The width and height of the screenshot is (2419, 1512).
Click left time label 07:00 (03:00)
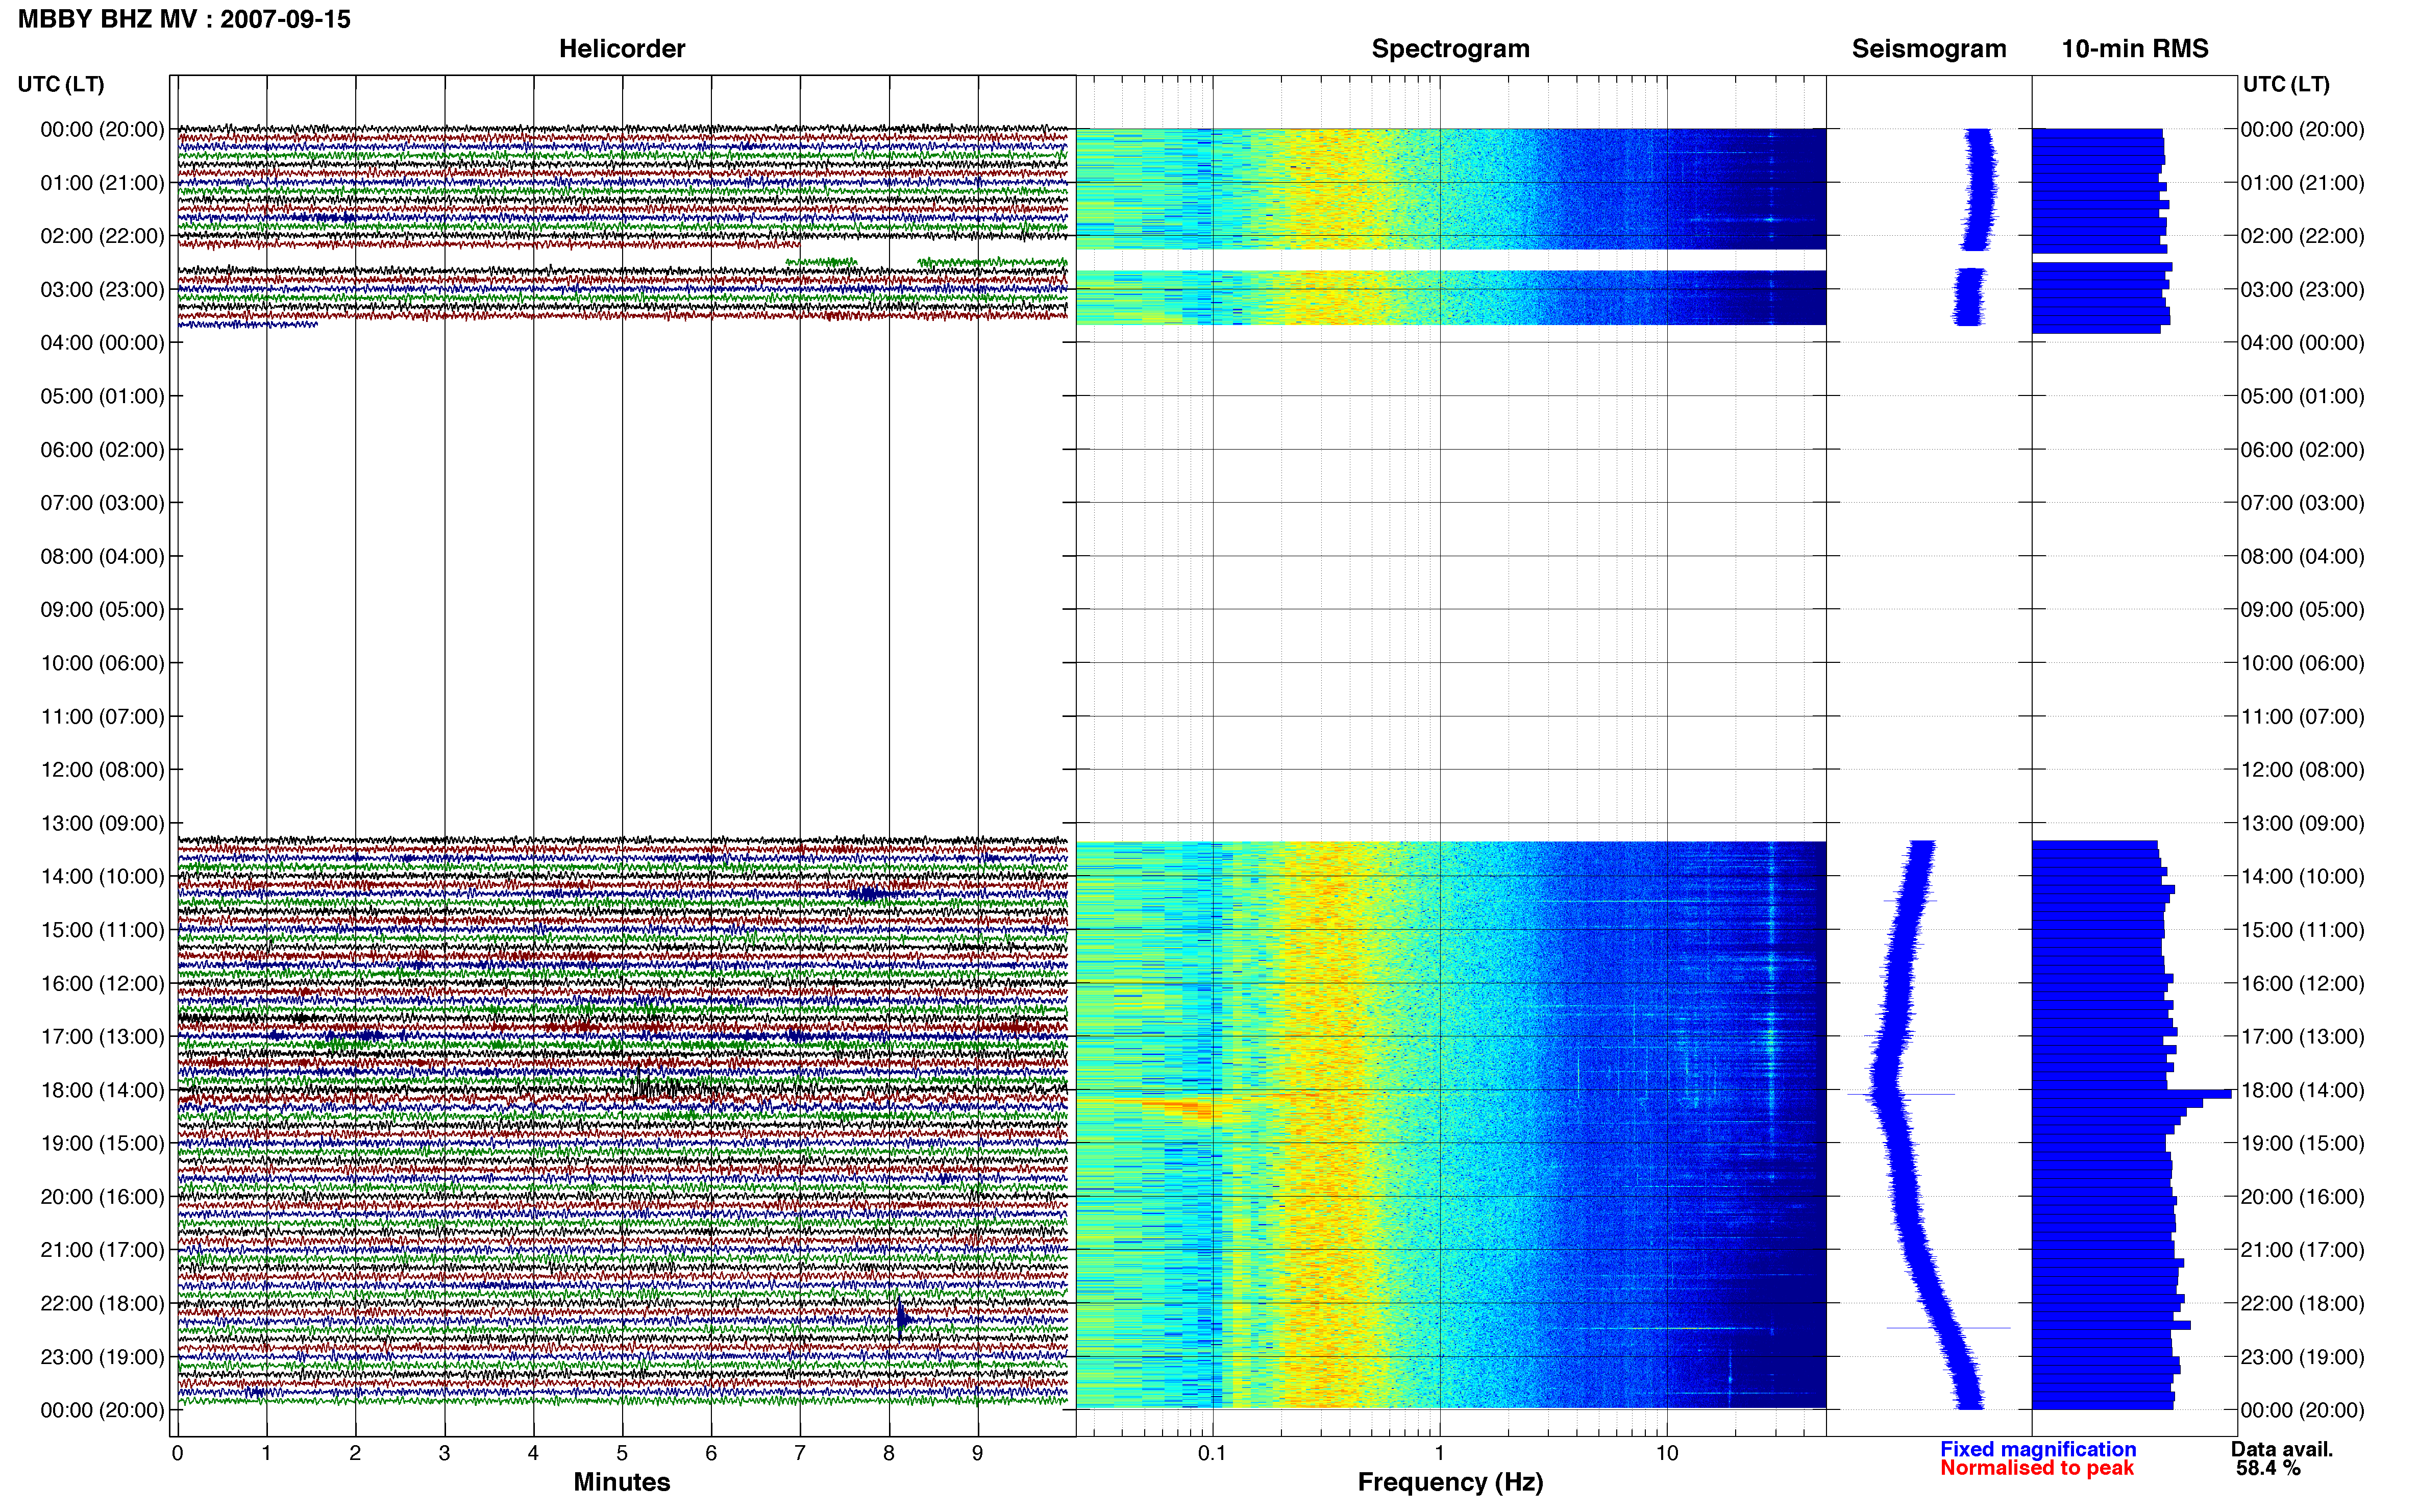point(102,503)
